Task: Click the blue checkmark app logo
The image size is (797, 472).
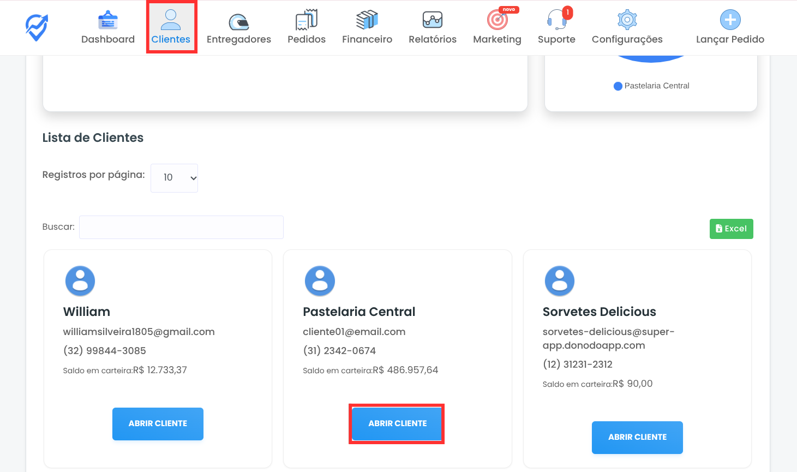Action: pyautogui.click(x=37, y=27)
